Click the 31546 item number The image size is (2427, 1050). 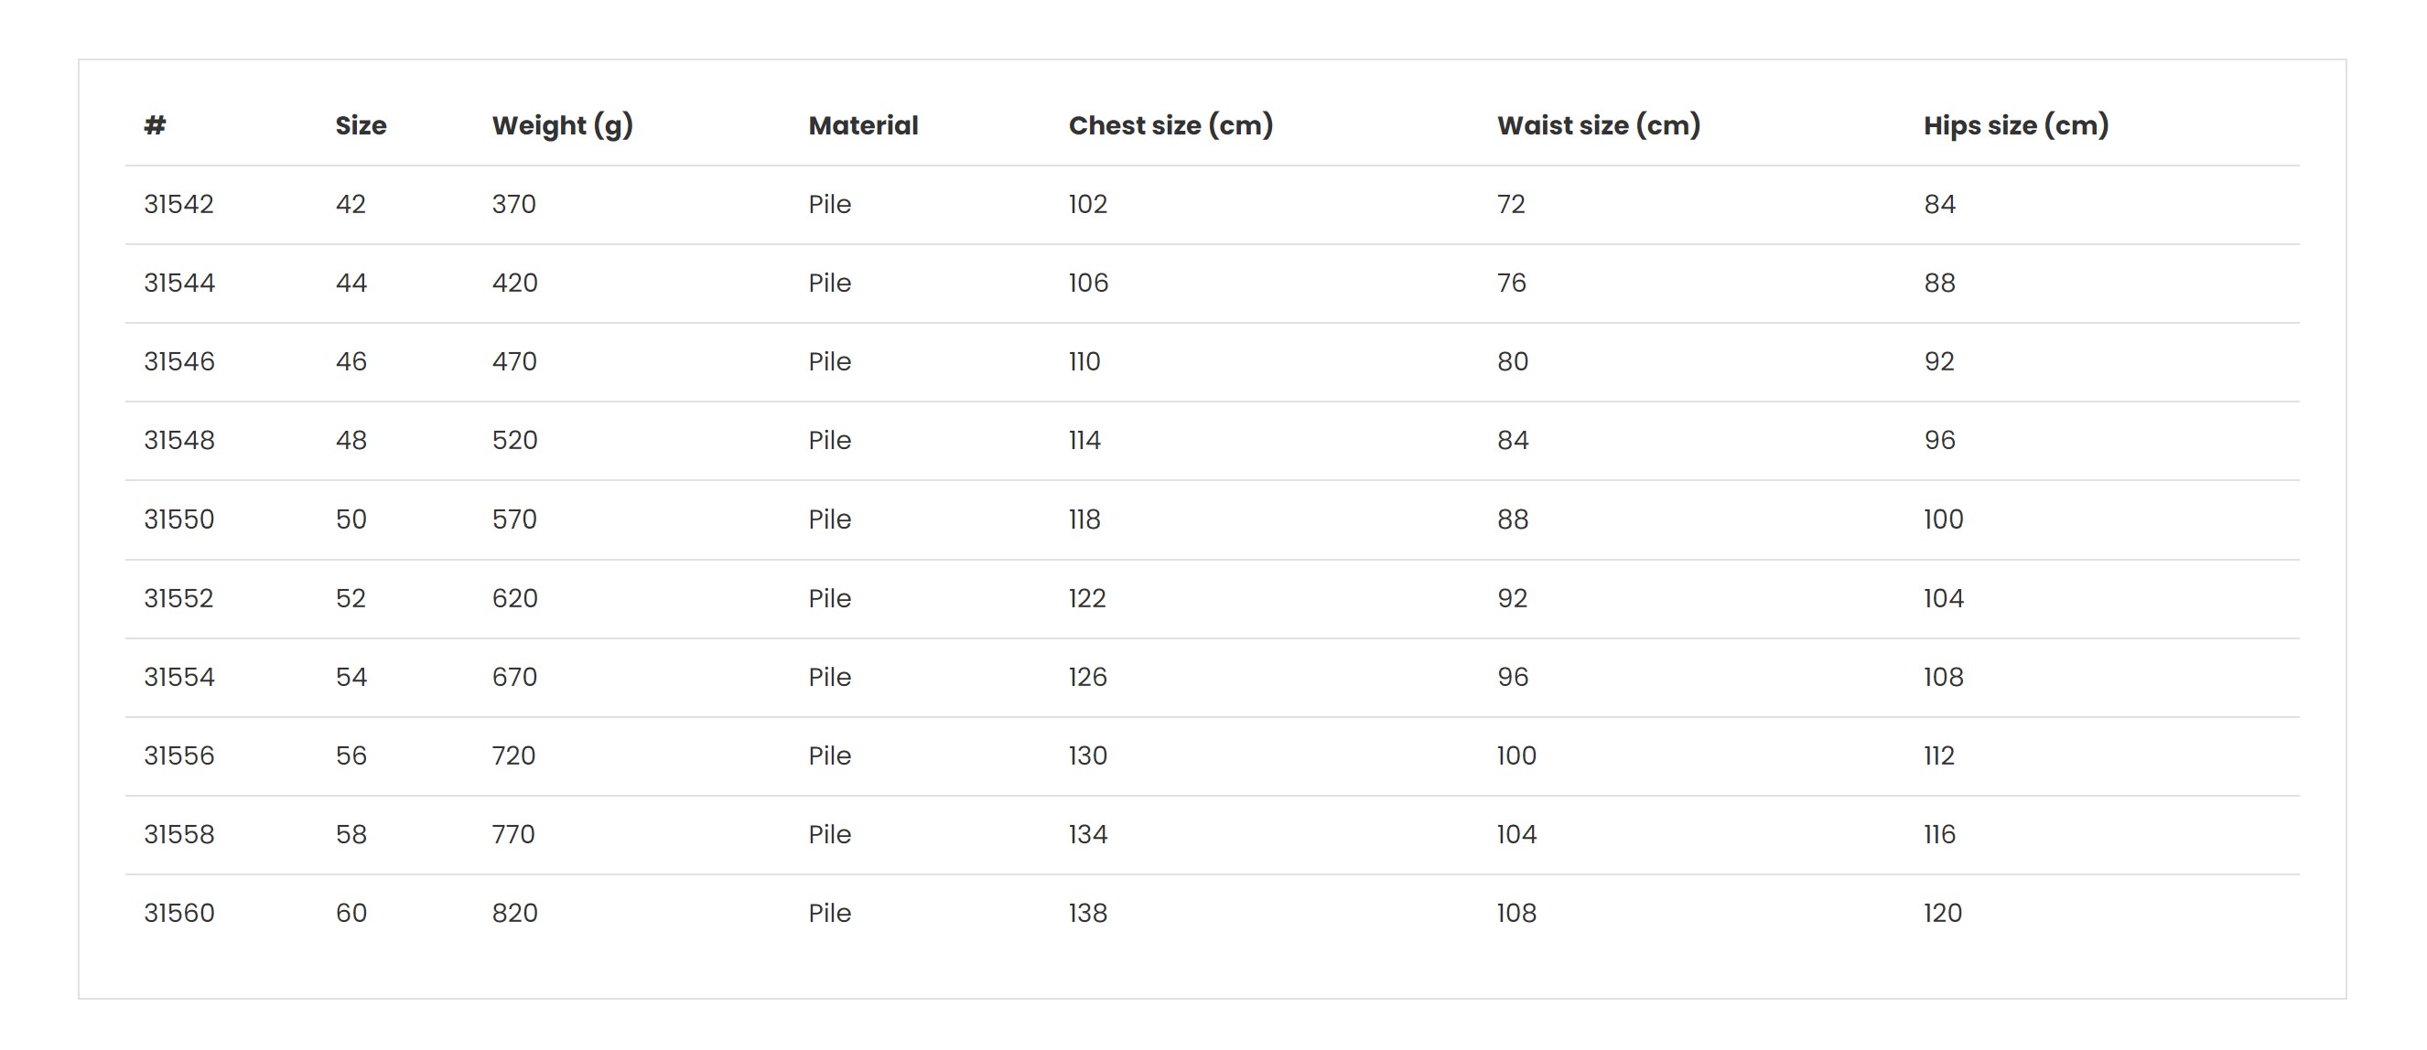coord(179,361)
